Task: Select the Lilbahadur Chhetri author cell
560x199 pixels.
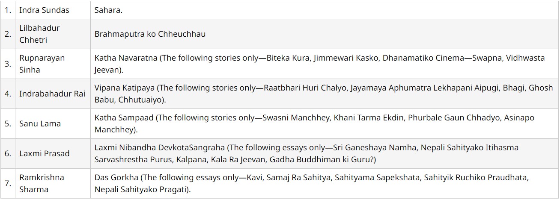Action: (x=39, y=34)
